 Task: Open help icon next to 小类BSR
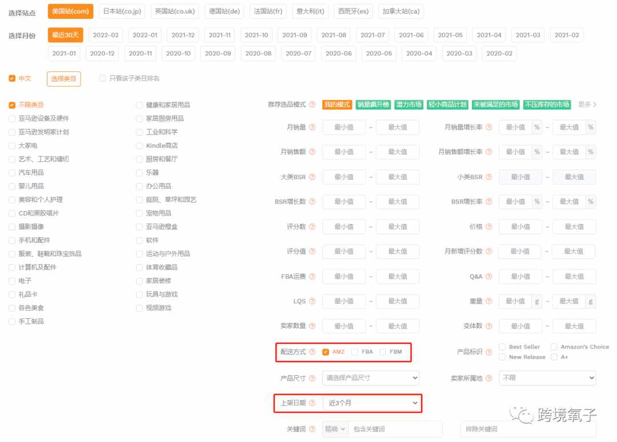click(x=488, y=177)
